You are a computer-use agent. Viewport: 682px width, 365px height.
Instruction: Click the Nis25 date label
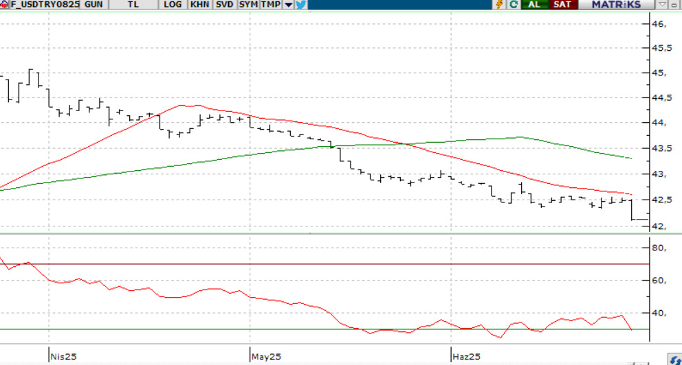click(63, 357)
